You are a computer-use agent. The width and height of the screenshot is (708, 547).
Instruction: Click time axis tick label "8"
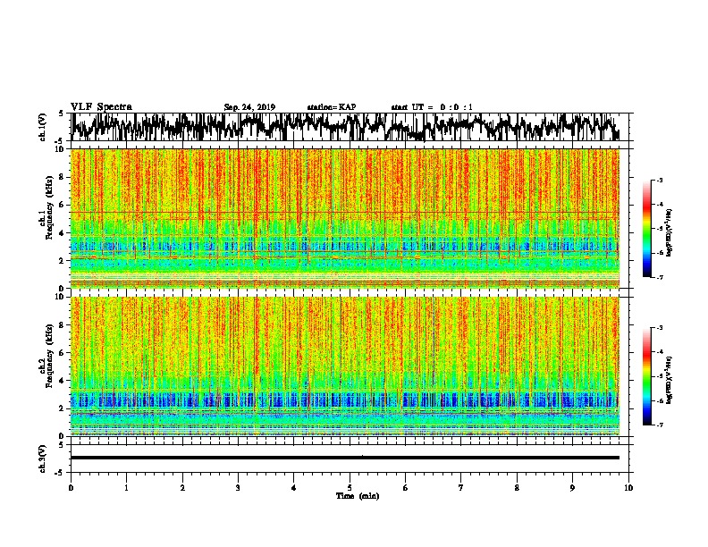(517, 488)
